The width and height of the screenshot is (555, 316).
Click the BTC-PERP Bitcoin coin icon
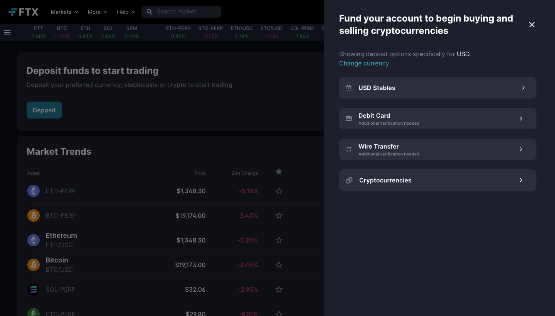click(34, 216)
